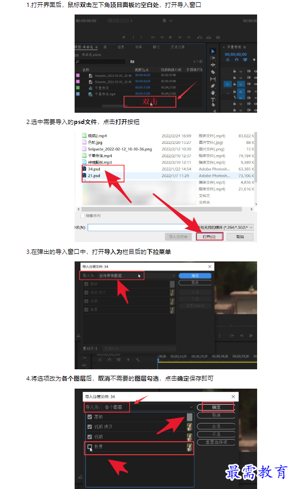Click green label swatch for 千里传说 sequence
This screenshot has height=489, width=292.
78,88
